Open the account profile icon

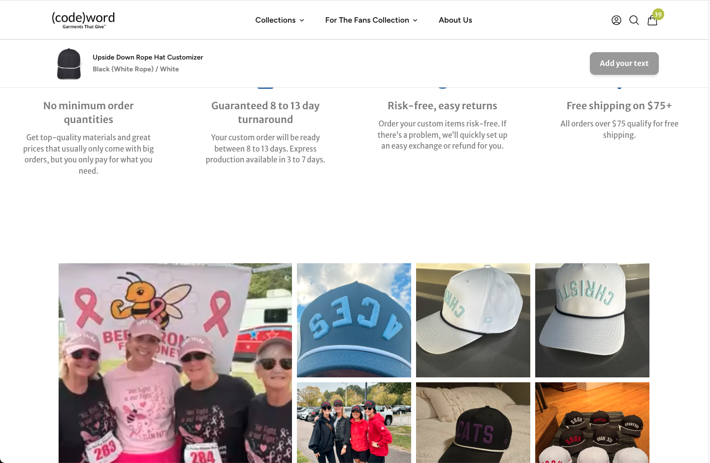click(x=616, y=20)
